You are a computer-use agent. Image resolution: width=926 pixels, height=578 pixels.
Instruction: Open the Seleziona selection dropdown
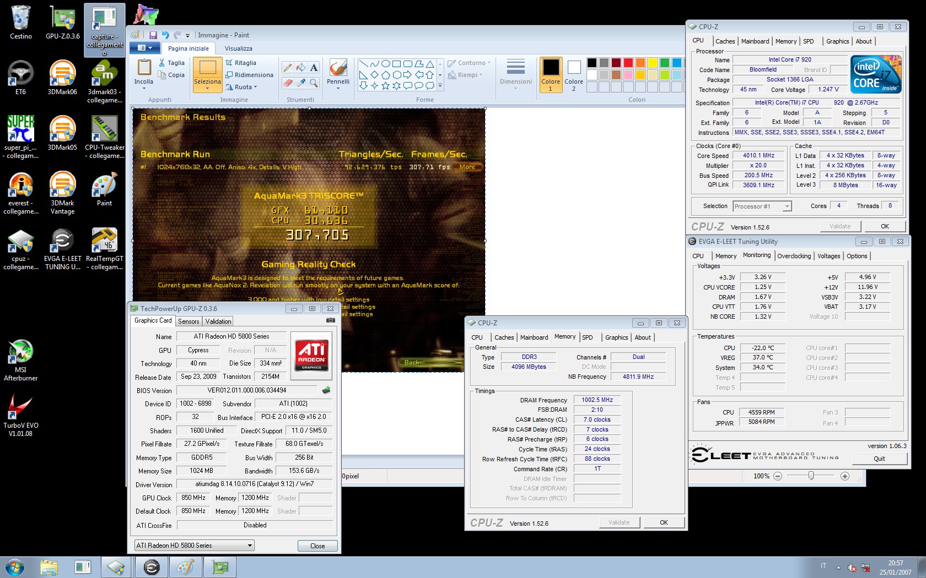[208, 85]
